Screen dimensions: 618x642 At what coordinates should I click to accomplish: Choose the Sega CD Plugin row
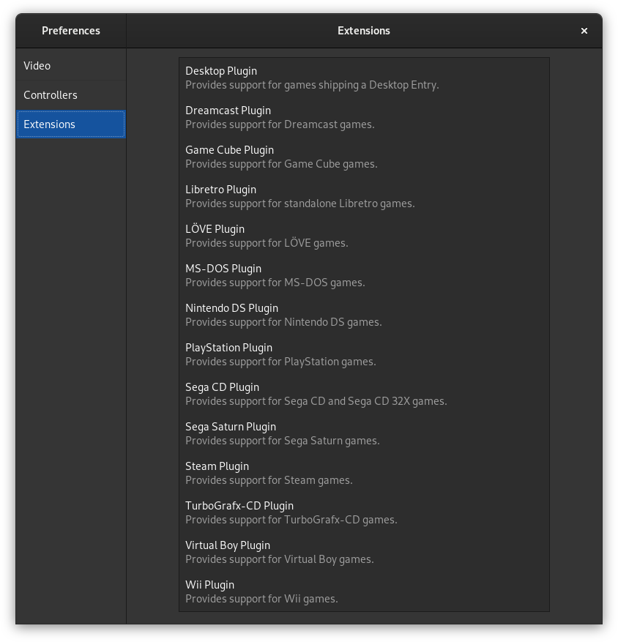pos(364,394)
